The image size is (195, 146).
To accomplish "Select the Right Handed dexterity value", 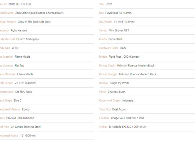I will [x=19, y=31].
